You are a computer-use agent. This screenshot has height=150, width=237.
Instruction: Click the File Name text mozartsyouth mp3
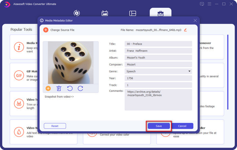pos(158,30)
